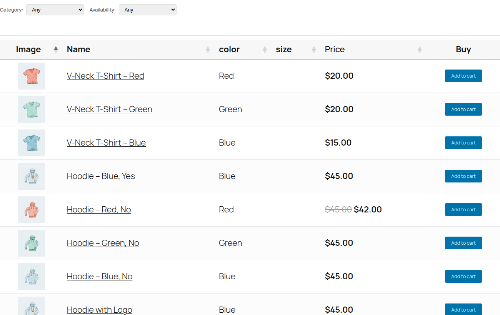Click the Hoodie – Blue, No thumbnail
500x315 pixels.
32,277
